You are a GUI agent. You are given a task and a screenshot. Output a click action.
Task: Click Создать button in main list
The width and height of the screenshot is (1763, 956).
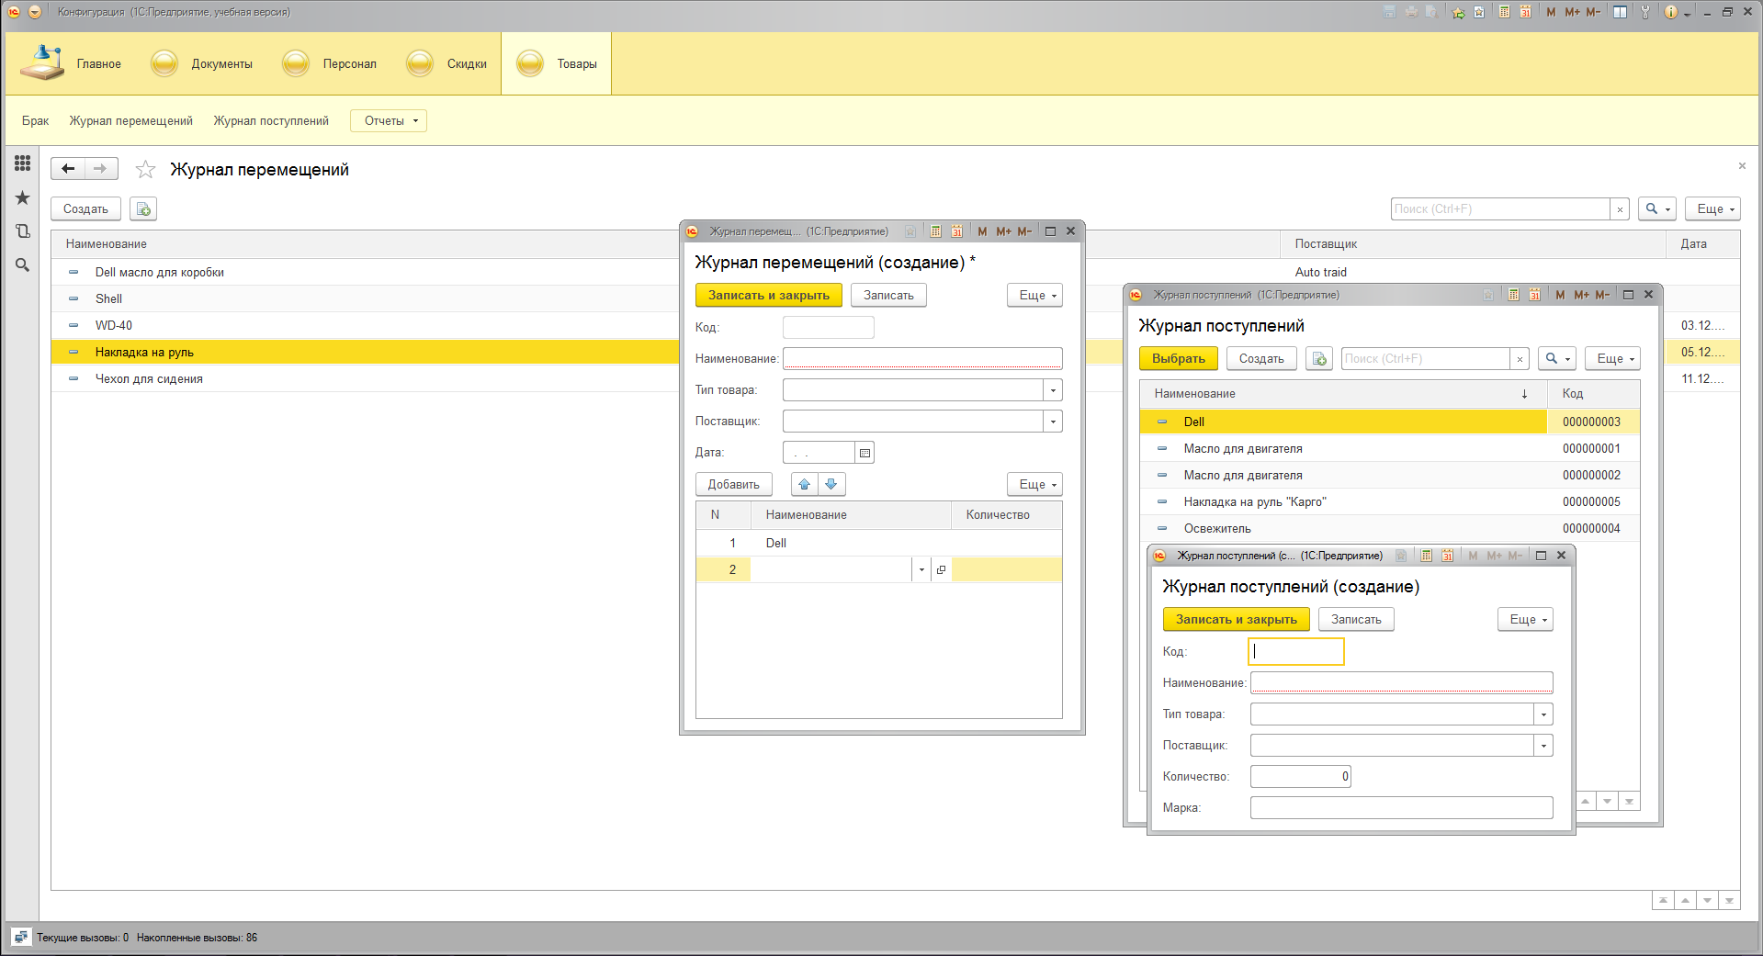[x=85, y=209]
